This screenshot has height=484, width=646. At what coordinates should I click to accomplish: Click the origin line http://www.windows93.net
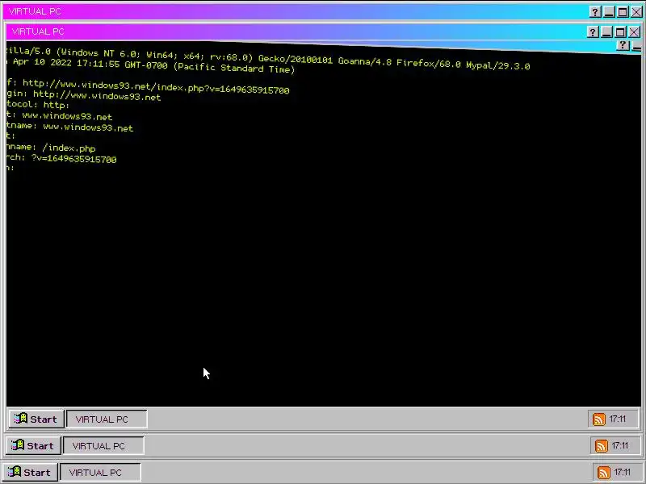point(84,95)
